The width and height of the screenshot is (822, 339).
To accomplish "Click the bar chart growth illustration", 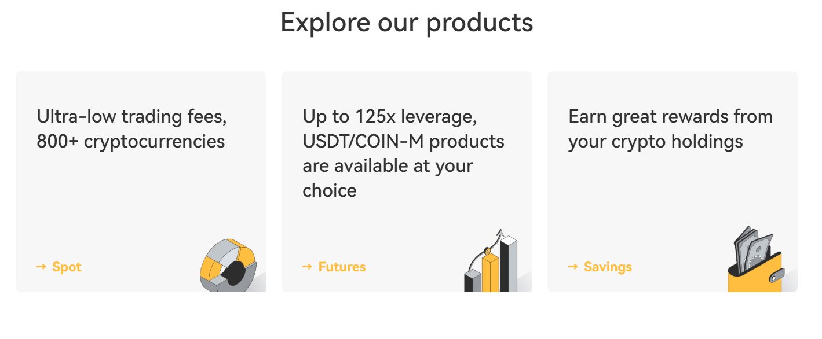I will [x=491, y=263].
